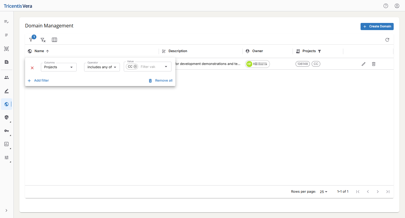Delete the domain row via trash icon
This screenshot has width=405, height=218.
tap(373, 64)
